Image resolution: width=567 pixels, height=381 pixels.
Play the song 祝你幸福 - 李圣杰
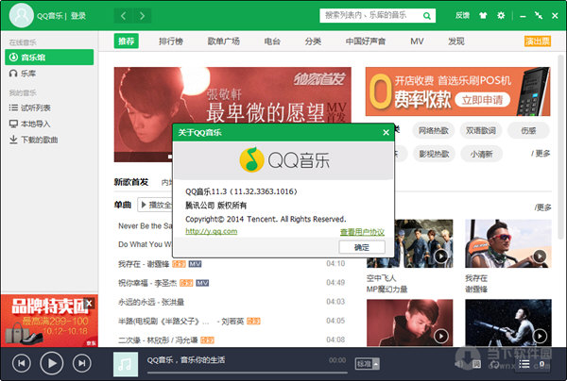(147, 283)
